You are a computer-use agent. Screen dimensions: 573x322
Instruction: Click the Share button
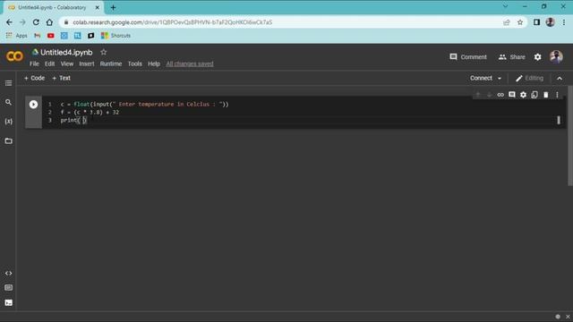click(512, 57)
